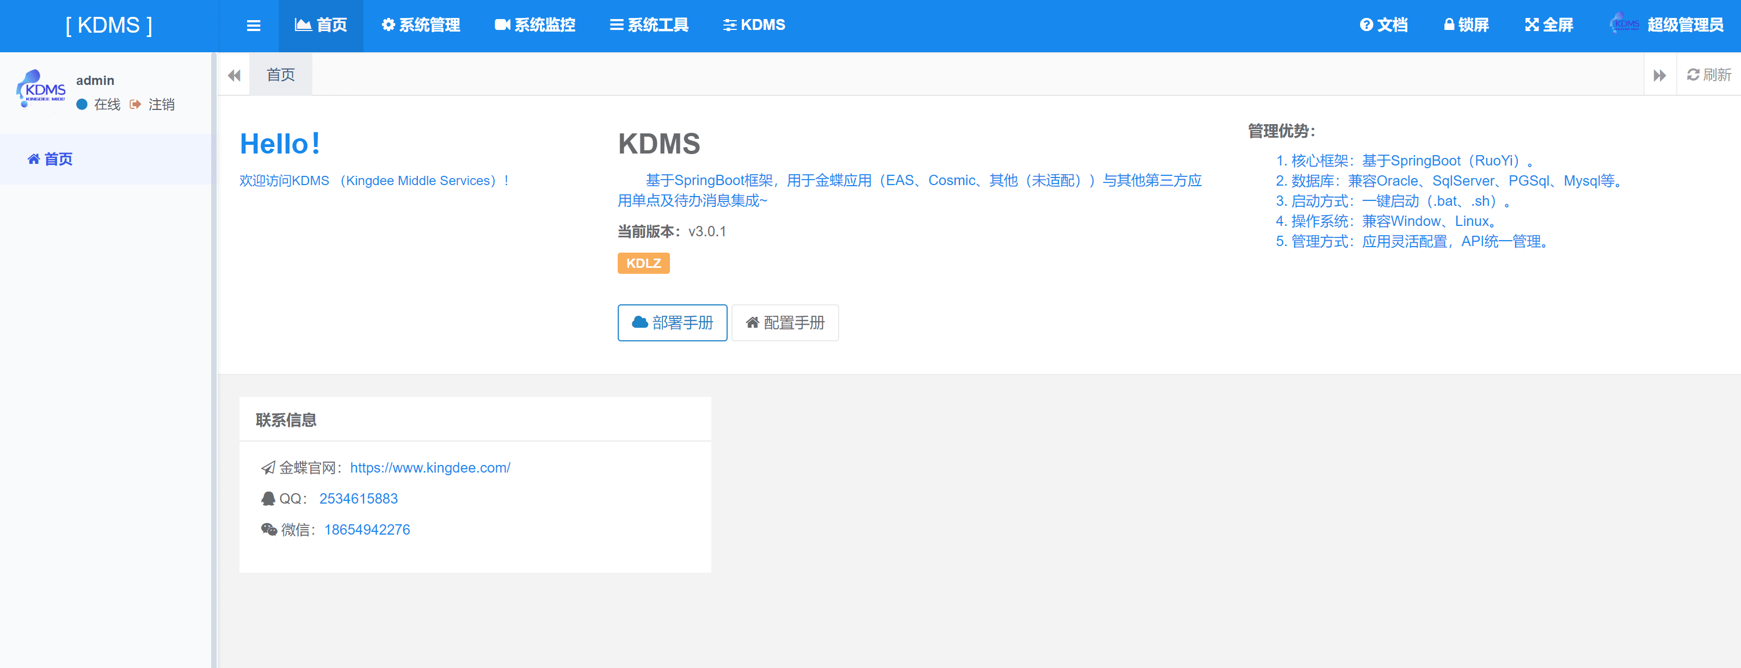Click the orange KDLZ badge
The height and width of the screenshot is (668, 1741).
(643, 263)
